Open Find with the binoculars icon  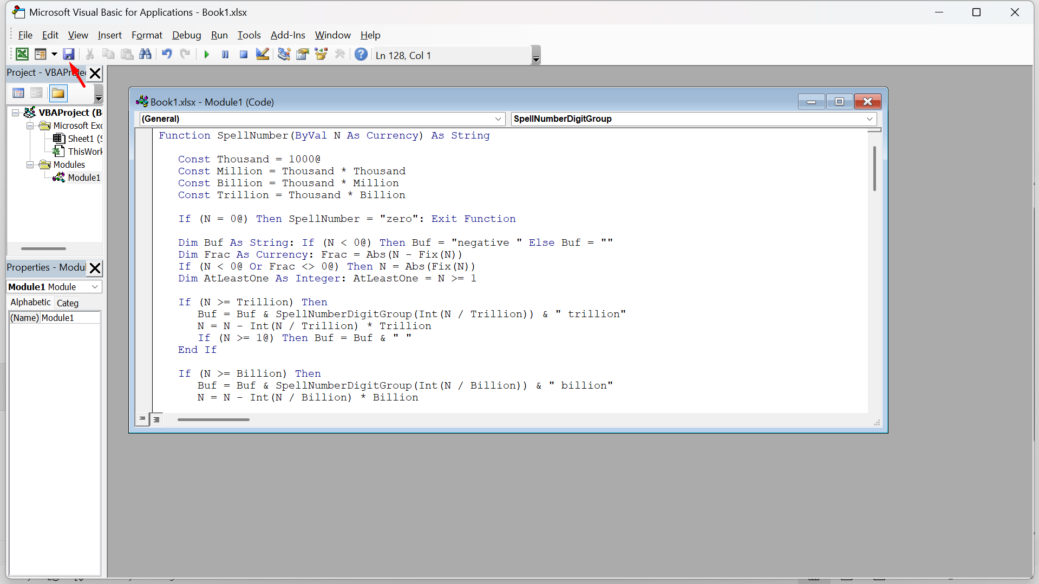coord(145,54)
